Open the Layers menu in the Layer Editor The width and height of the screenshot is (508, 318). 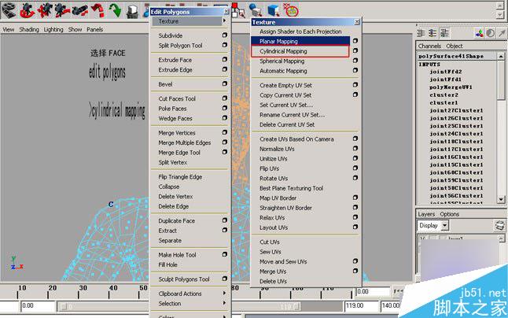[426, 214]
